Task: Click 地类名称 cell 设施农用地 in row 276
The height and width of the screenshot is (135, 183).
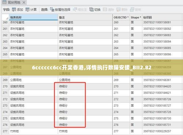Action: [33, 125]
